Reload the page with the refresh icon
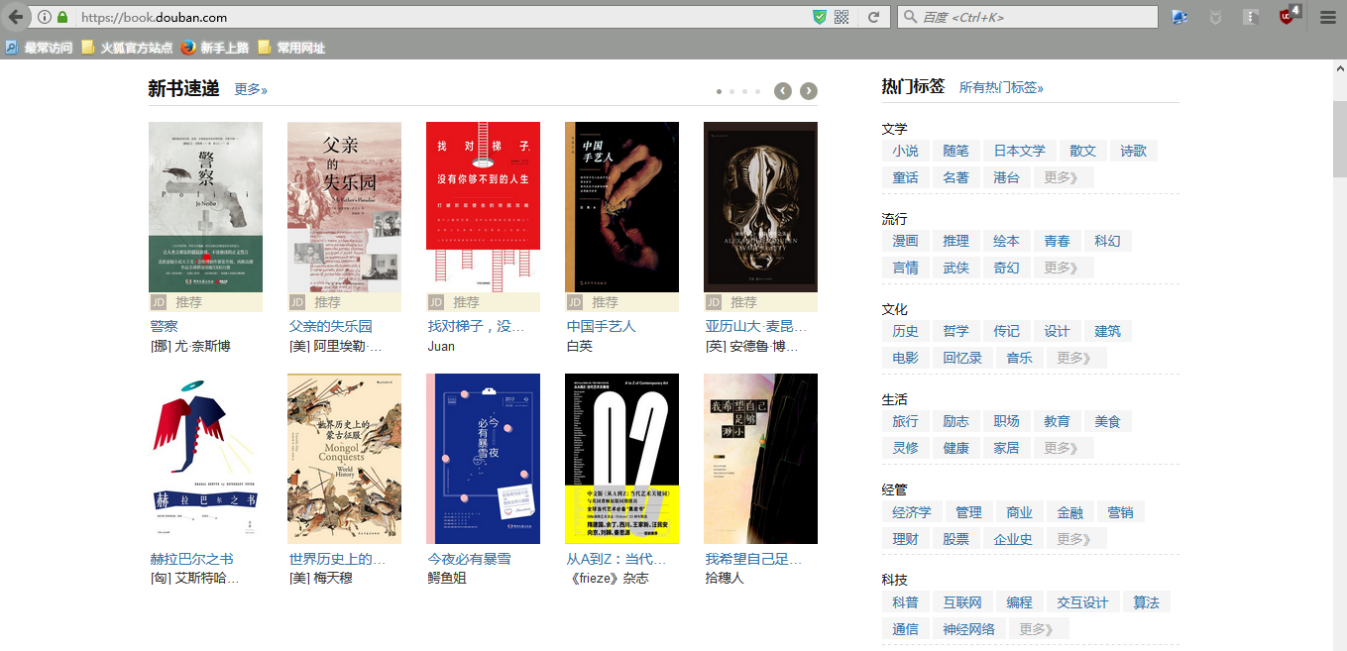 [873, 17]
